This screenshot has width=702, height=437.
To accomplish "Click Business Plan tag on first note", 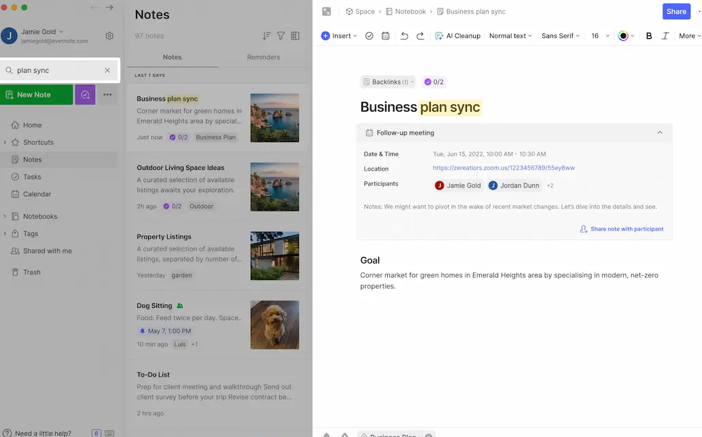I will click(x=215, y=137).
